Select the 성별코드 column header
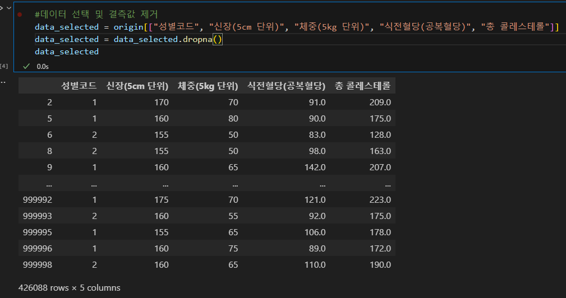Screen dimensions: 566x298 coord(79,86)
